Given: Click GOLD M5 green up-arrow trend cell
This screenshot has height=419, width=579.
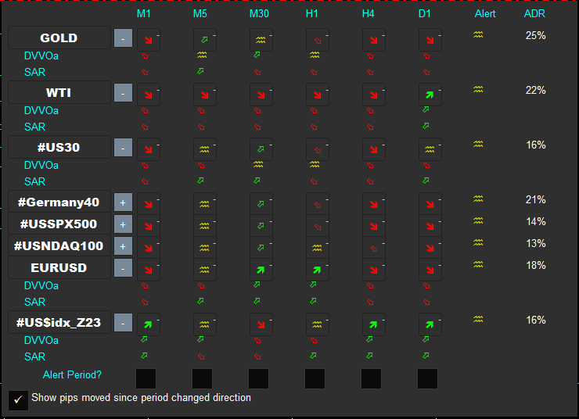Looking at the screenshot, I should tap(205, 39).
